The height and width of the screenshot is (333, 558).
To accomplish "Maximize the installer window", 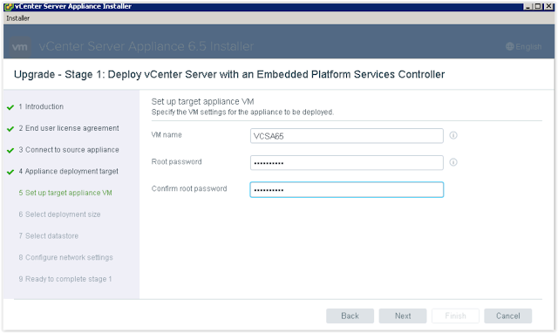I will [538, 6].
